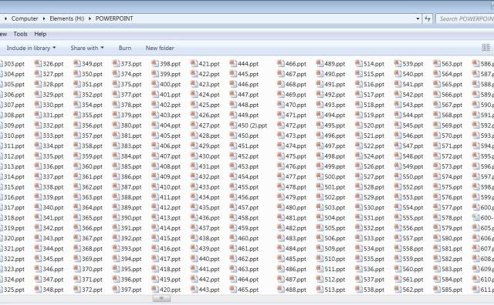
Task: Click the icon of 348.ppt
Action: (x=38, y=290)
